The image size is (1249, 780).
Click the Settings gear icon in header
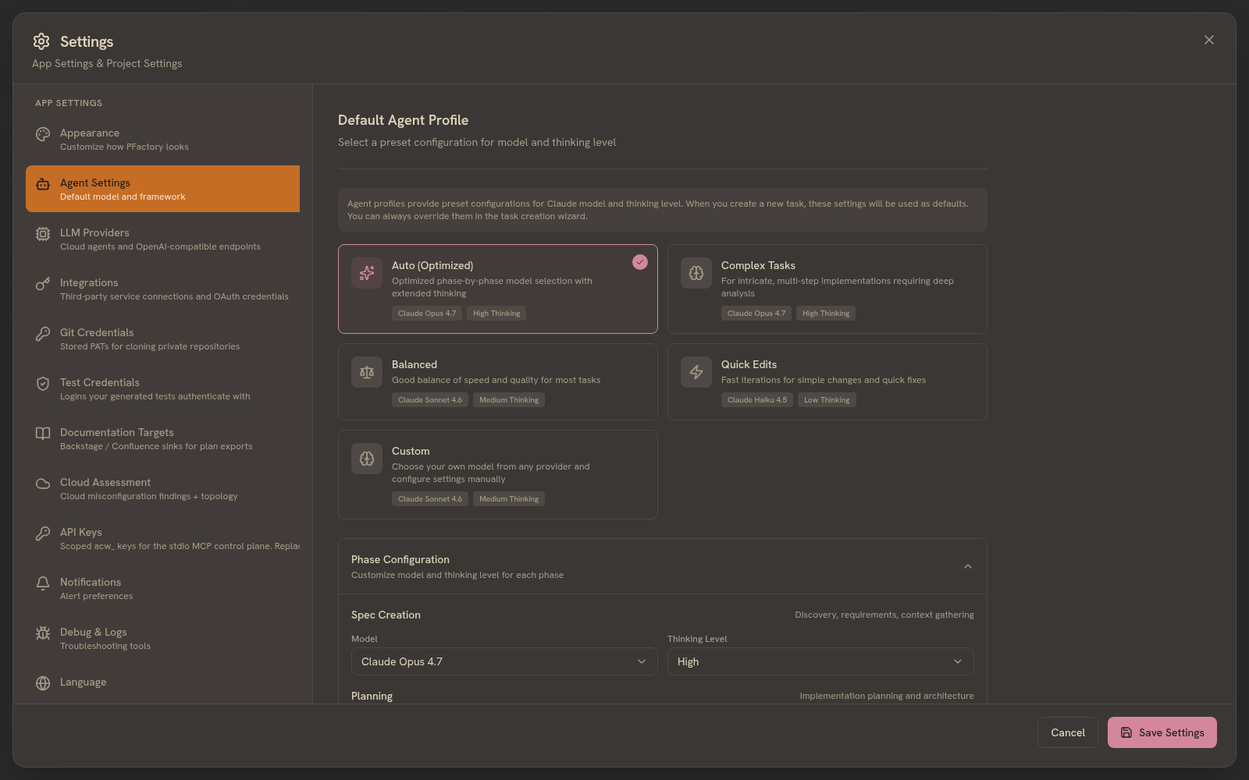click(41, 41)
